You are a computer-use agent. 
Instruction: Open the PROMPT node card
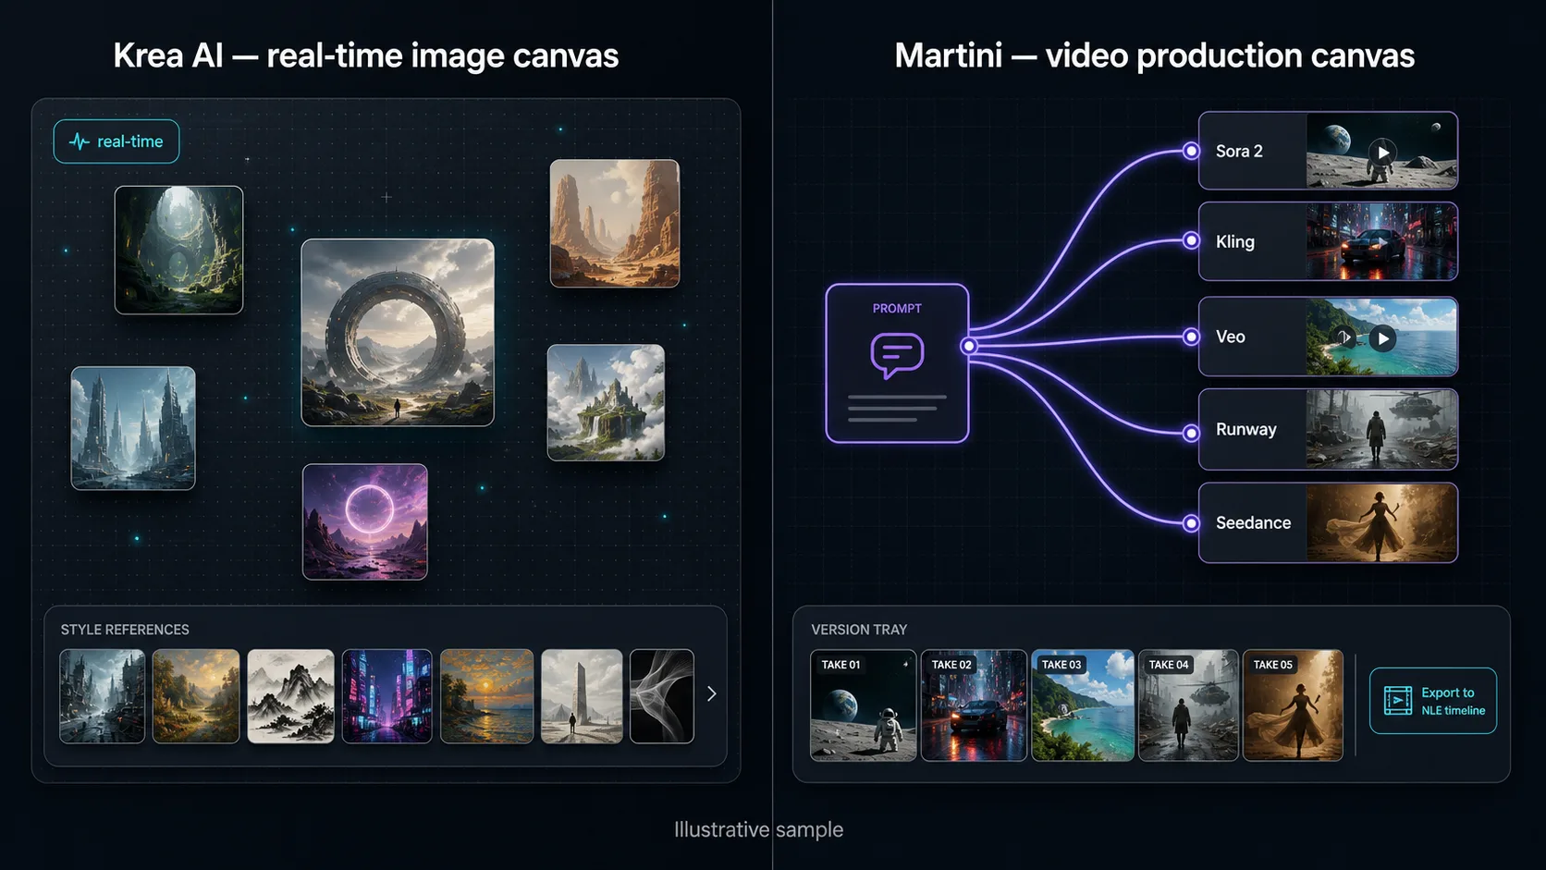[897, 363]
